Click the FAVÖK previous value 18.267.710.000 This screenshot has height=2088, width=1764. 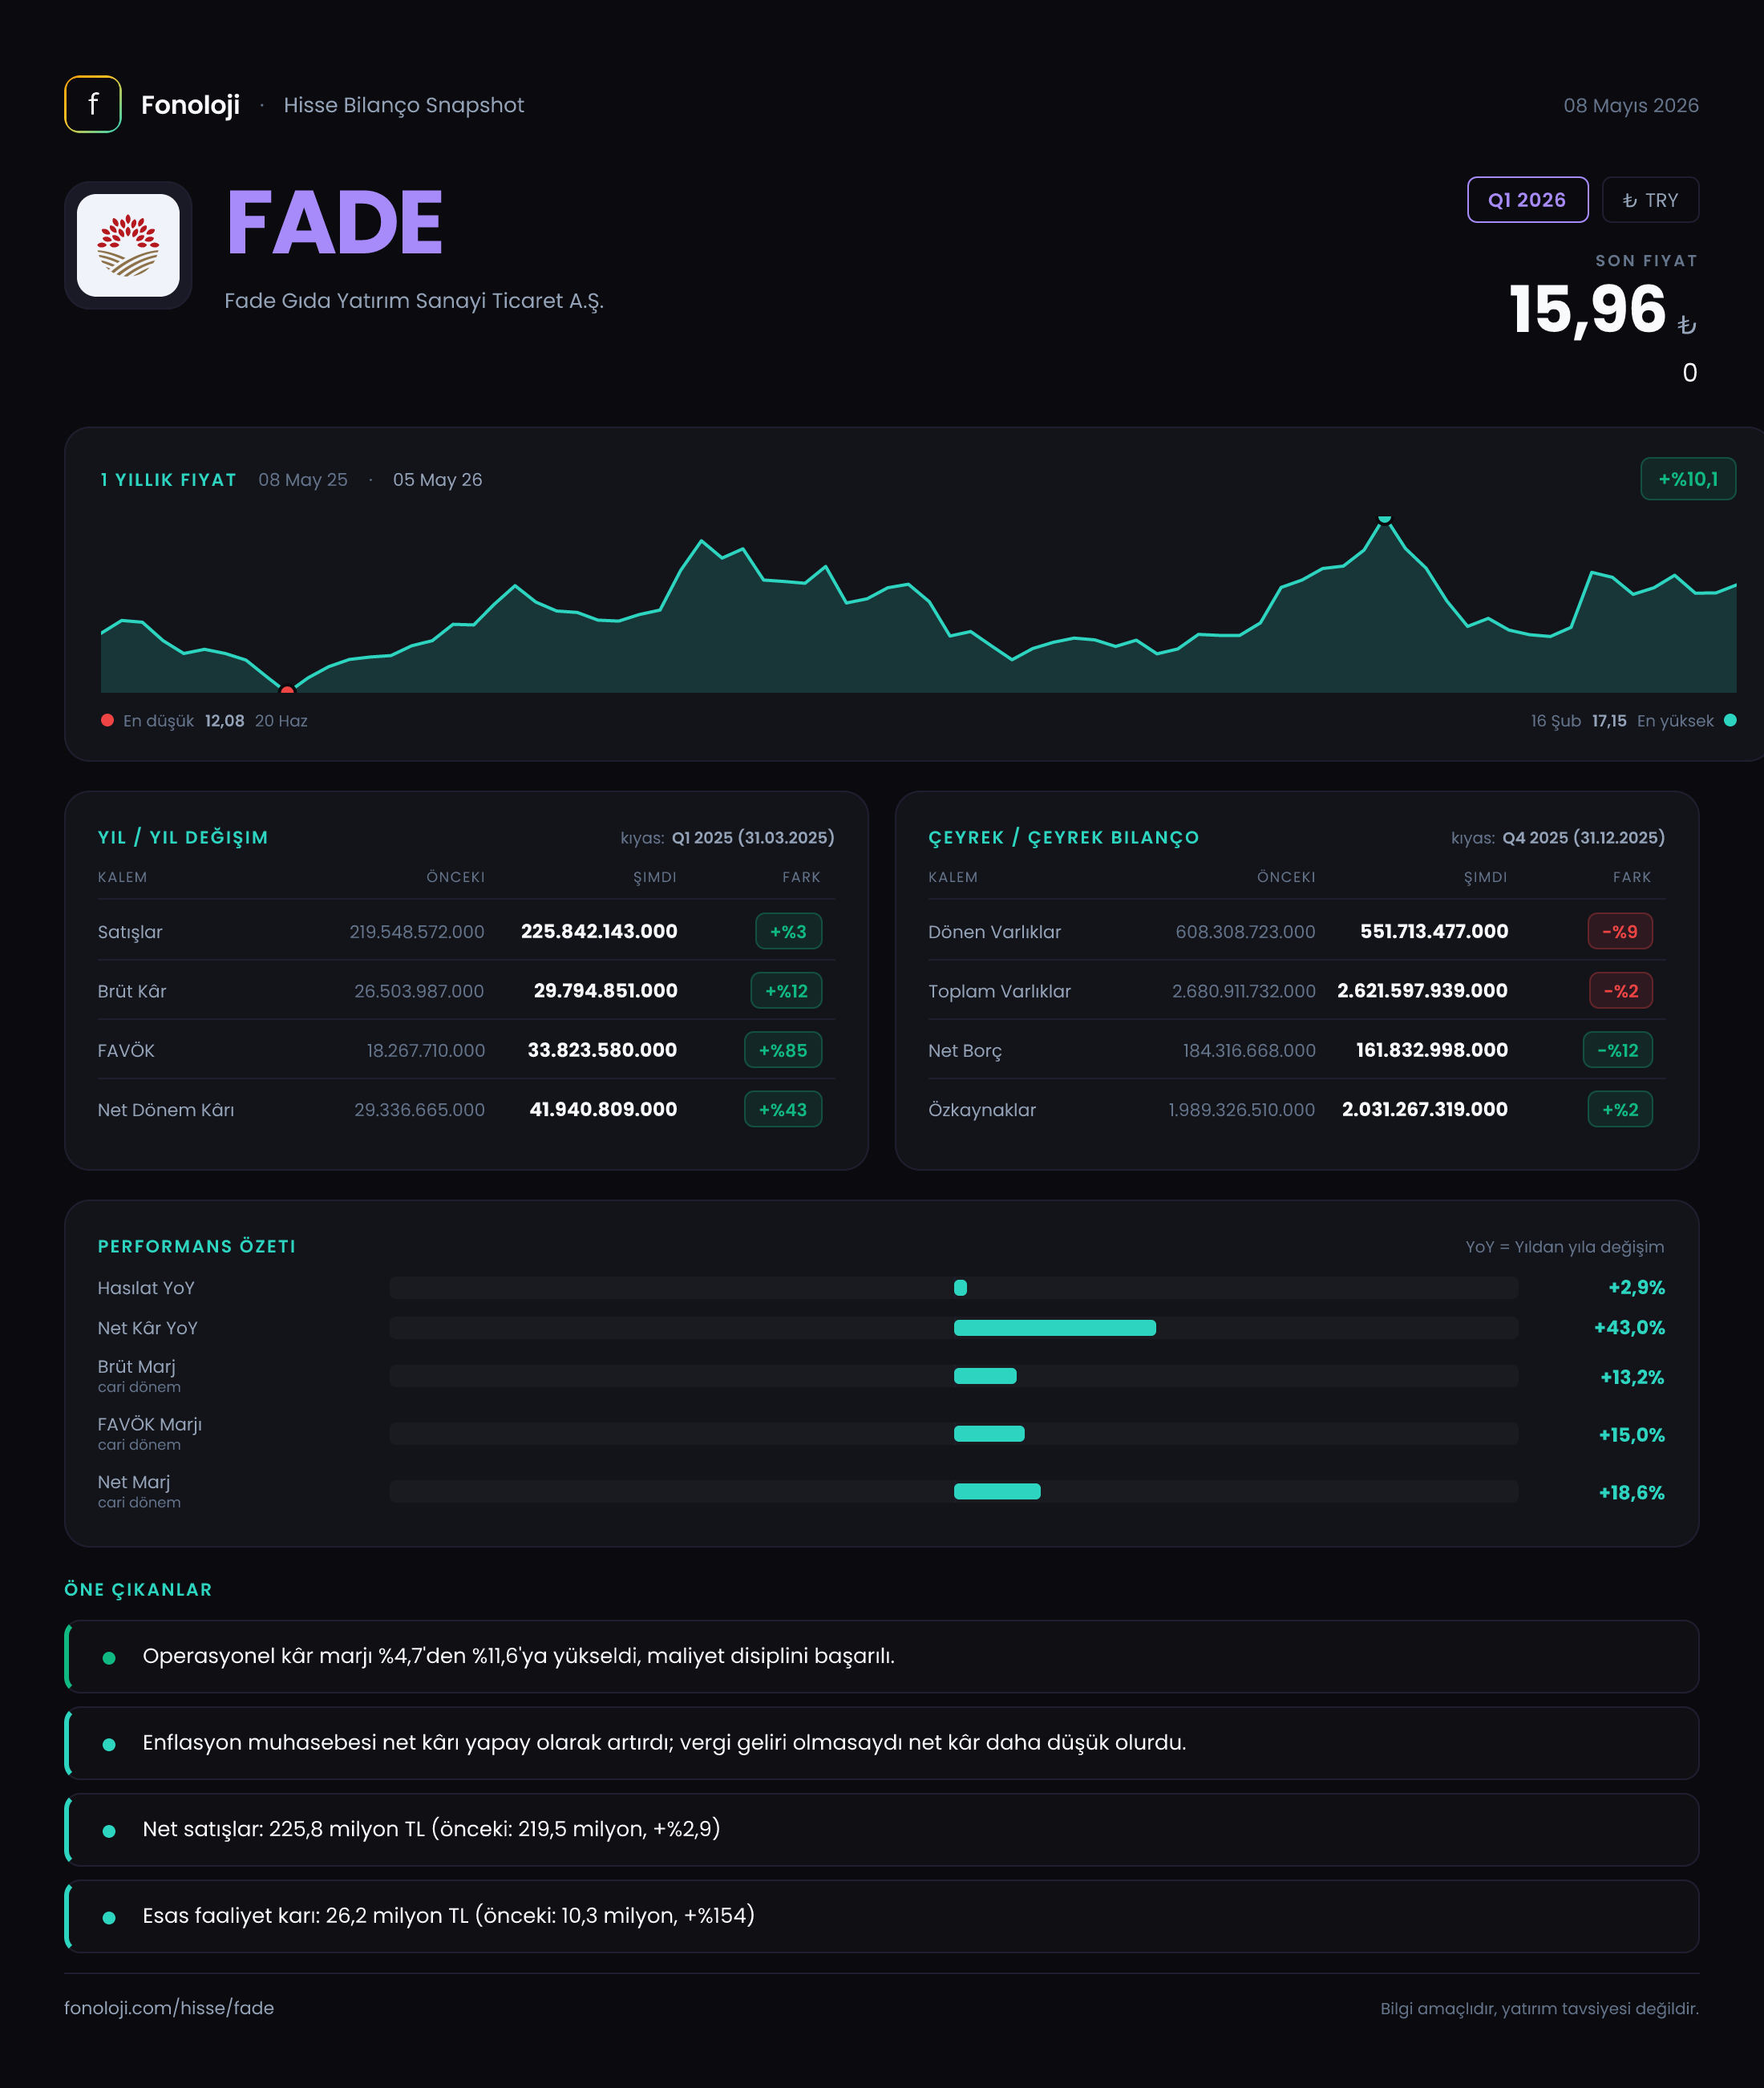[426, 1050]
